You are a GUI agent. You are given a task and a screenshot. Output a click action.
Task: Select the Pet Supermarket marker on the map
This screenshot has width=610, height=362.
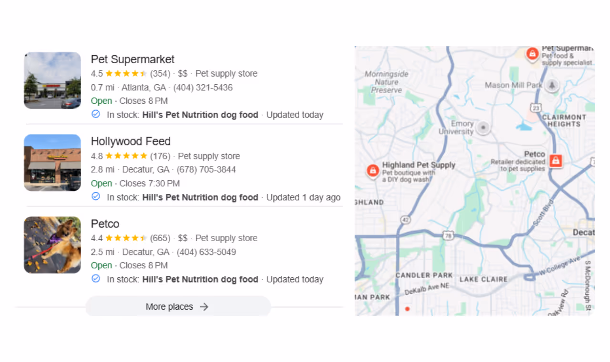pyautogui.click(x=532, y=53)
